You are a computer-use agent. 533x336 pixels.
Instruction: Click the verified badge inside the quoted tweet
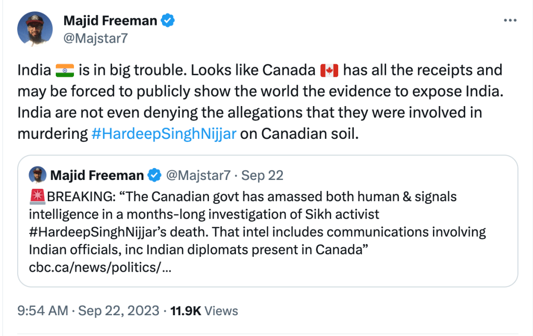pos(154,175)
